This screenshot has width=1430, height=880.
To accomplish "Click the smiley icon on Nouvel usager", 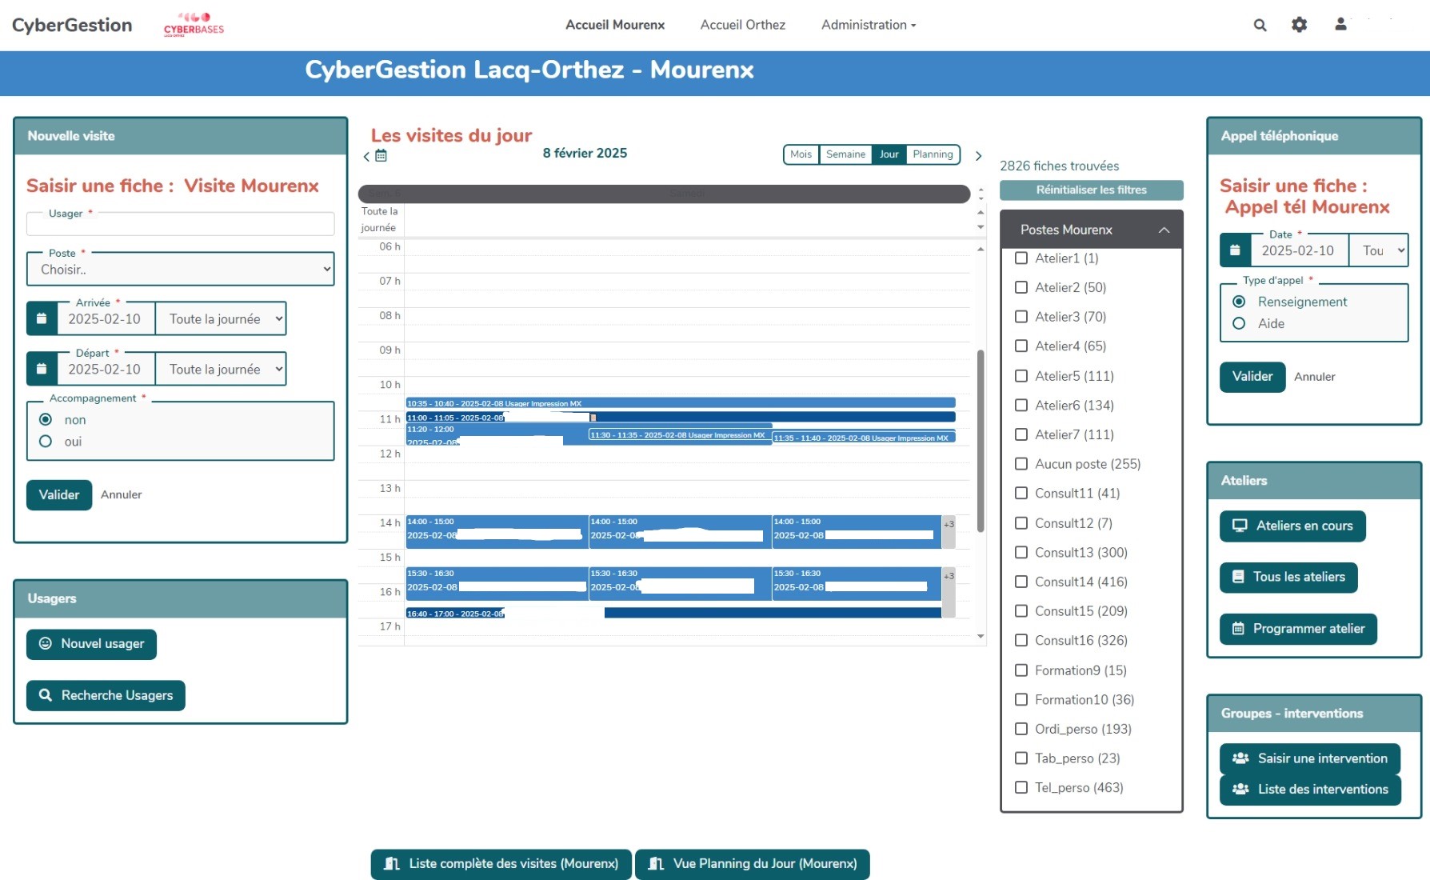I will pyautogui.click(x=46, y=643).
